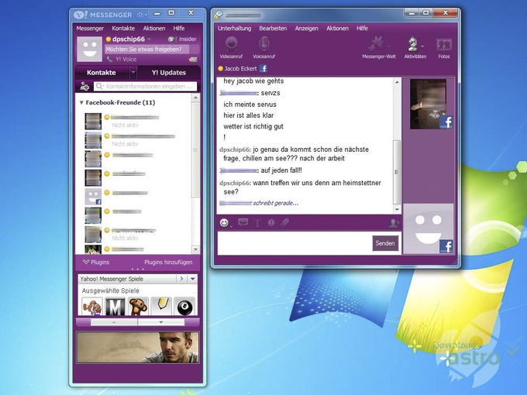Open status dropdown next to dpschip66
Image resolution: width=527 pixels, height=395 pixels.
click(x=150, y=39)
